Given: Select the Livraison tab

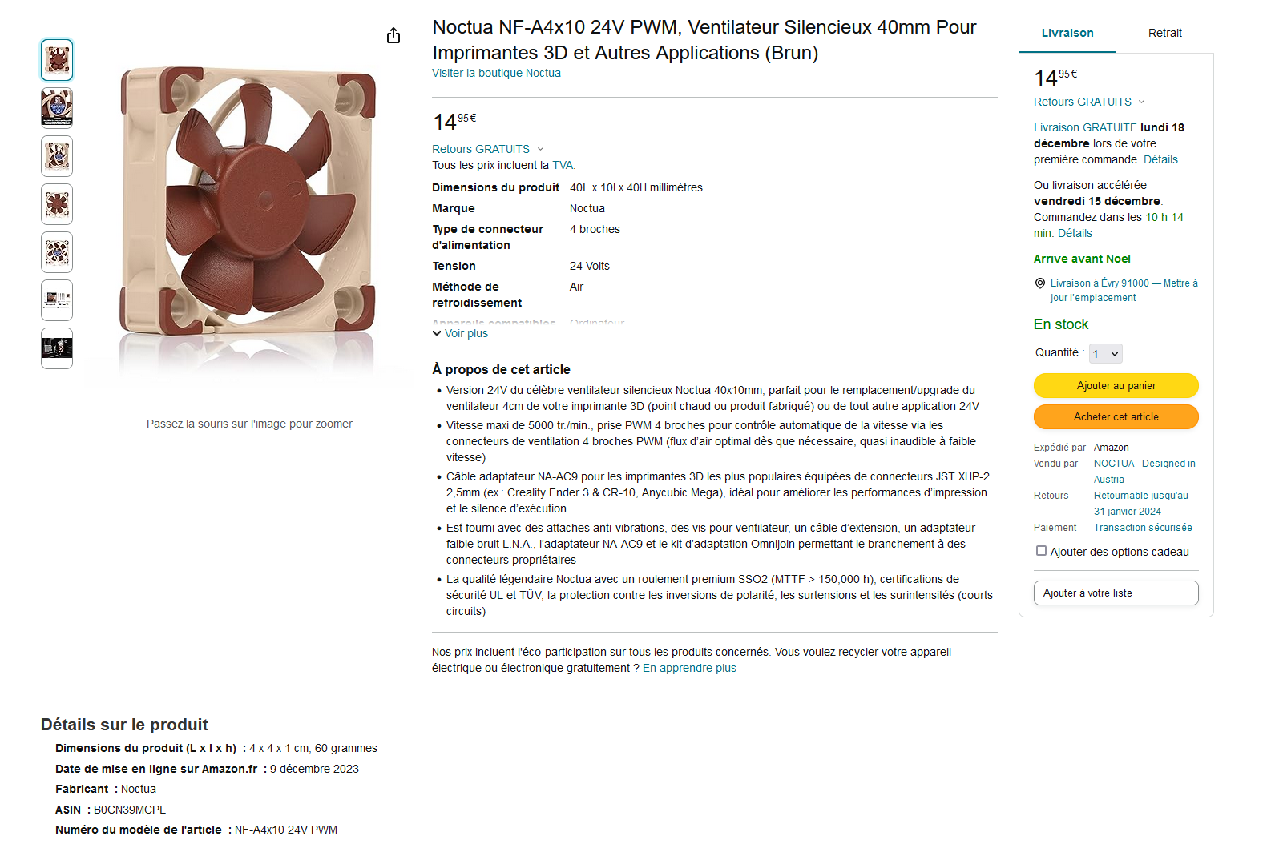Looking at the screenshot, I should coord(1067,33).
